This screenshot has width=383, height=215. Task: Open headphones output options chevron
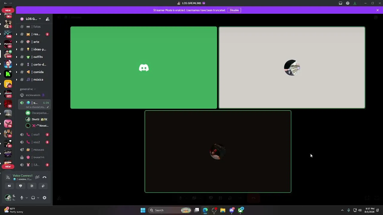coord(38,198)
